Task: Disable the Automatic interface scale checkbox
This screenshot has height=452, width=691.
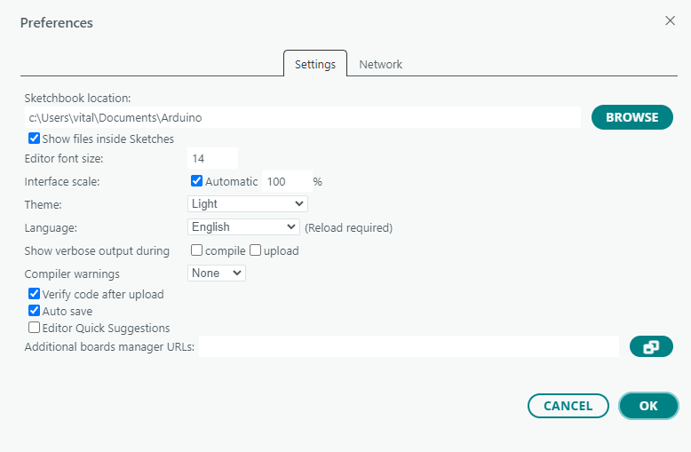Action: (197, 181)
